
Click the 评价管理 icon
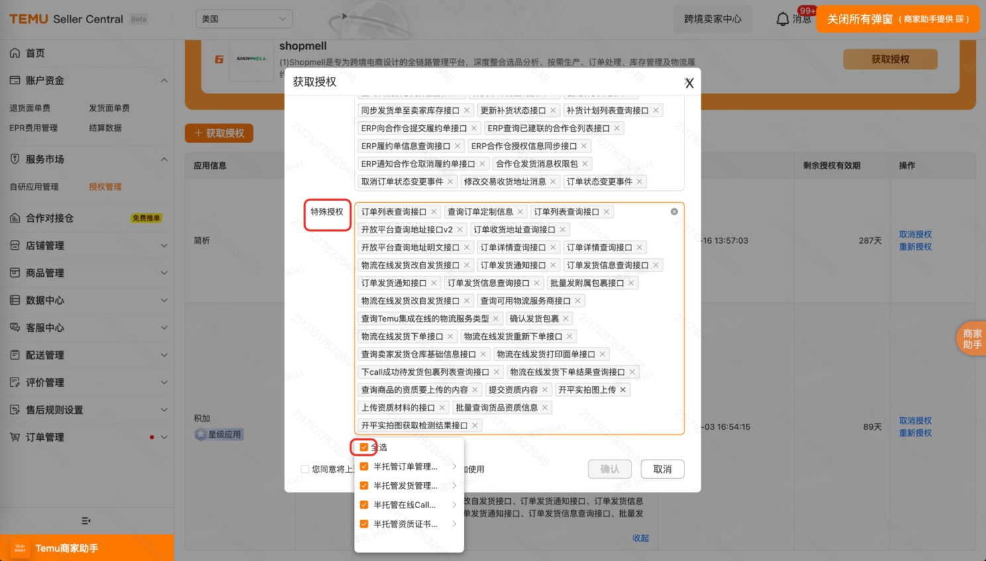coord(15,382)
